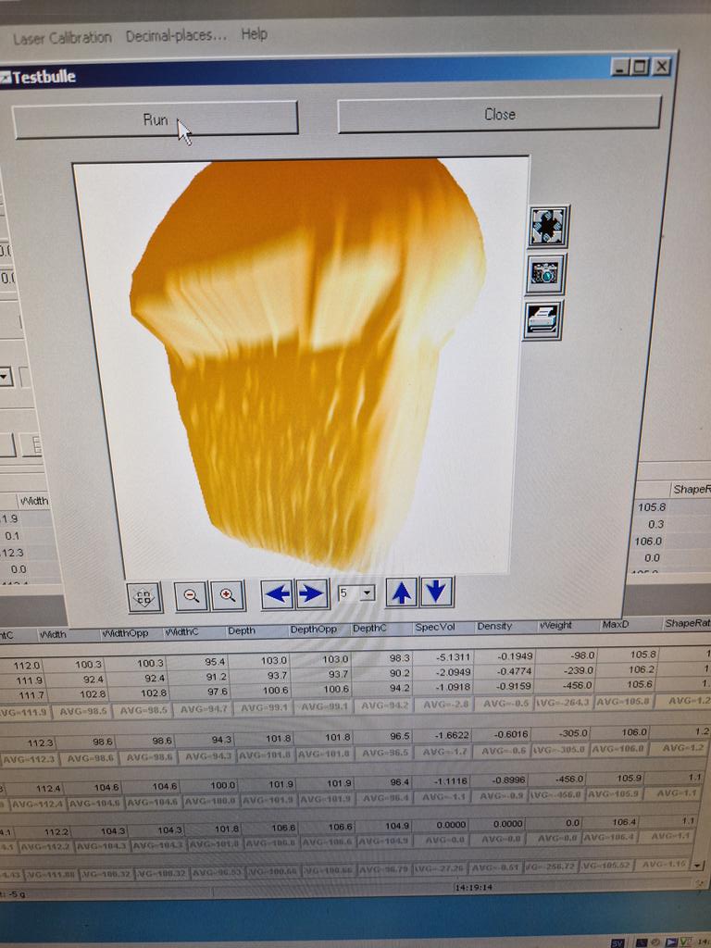This screenshot has height=948, width=711.
Task: Tilt model with the blue up arrow
Action: click(402, 592)
